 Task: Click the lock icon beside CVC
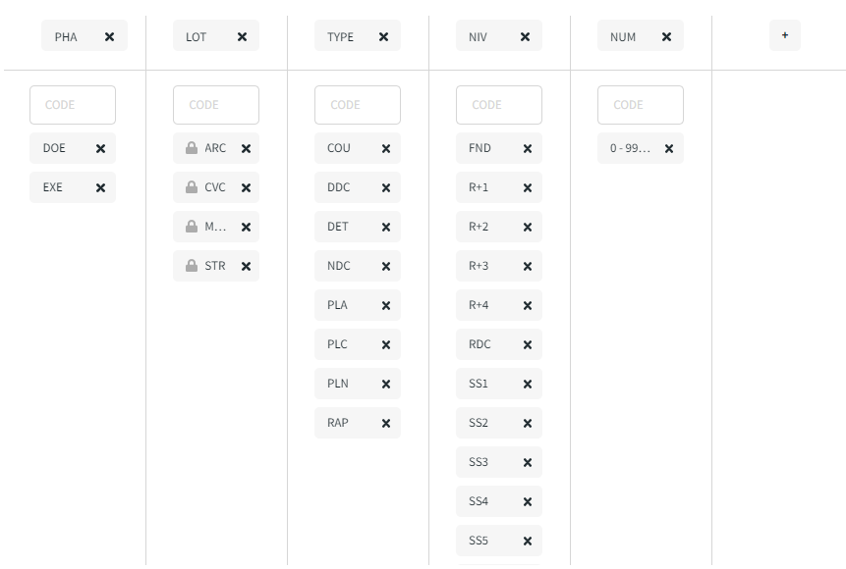point(192,187)
